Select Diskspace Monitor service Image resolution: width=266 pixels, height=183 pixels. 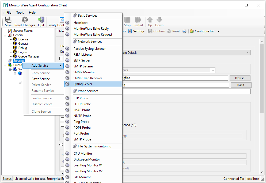(93, 159)
